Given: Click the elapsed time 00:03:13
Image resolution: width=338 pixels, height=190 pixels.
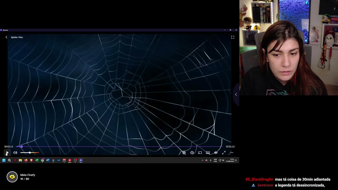Looking at the screenshot, I should point(8,146).
